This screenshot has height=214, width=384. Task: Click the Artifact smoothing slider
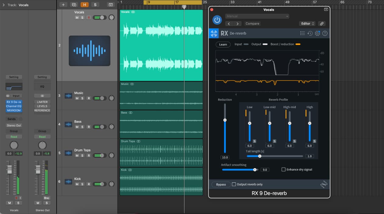[240, 170]
